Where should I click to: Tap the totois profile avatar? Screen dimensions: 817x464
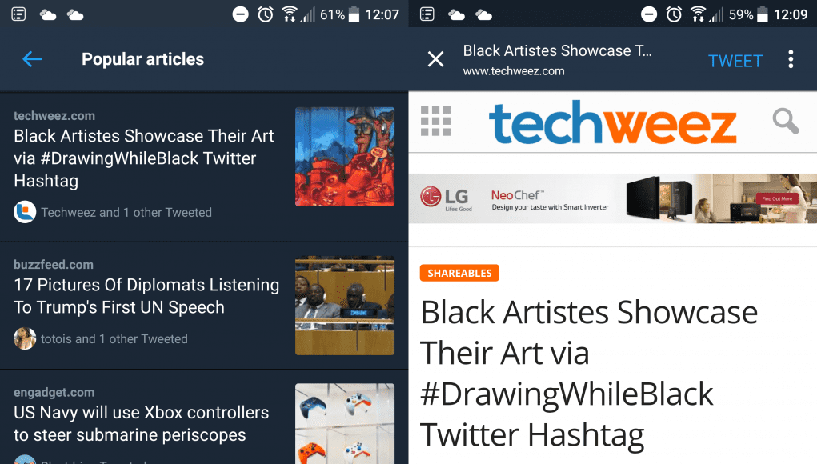click(25, 338)
